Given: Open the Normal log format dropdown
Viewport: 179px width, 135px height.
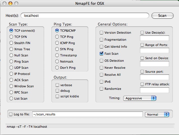Looking at the screenshot, I should point(157,114).
